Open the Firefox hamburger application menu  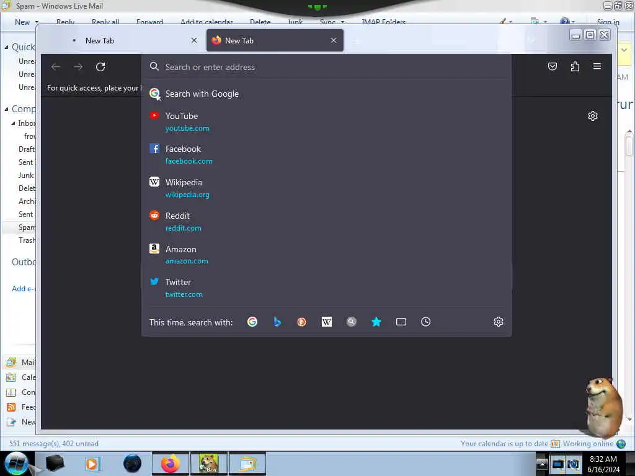click(597, 66)
